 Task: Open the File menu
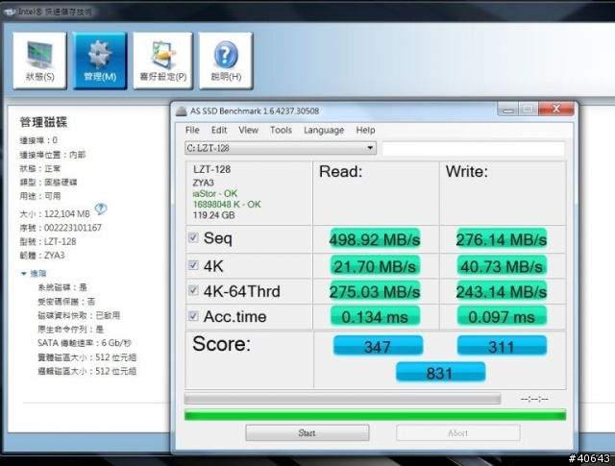pyautogui.click(x=192, y=131)
